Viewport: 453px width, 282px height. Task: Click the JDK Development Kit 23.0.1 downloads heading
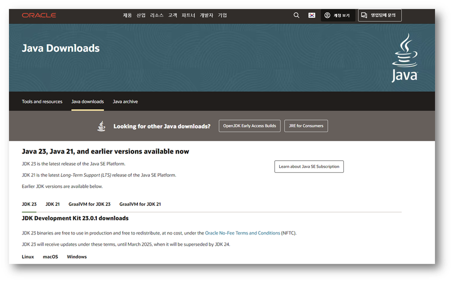tap(75, 218)
